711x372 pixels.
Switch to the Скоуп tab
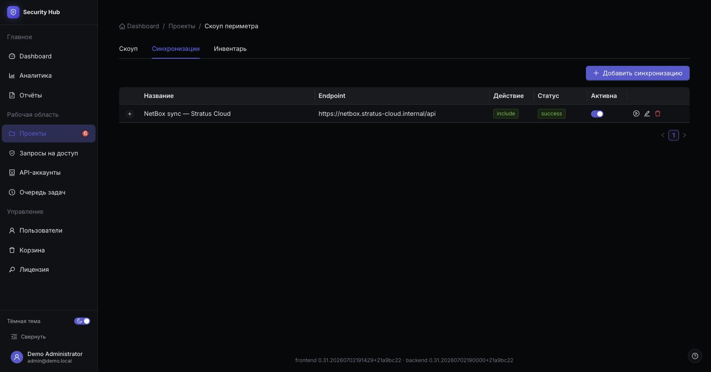[x=128, y=49]
